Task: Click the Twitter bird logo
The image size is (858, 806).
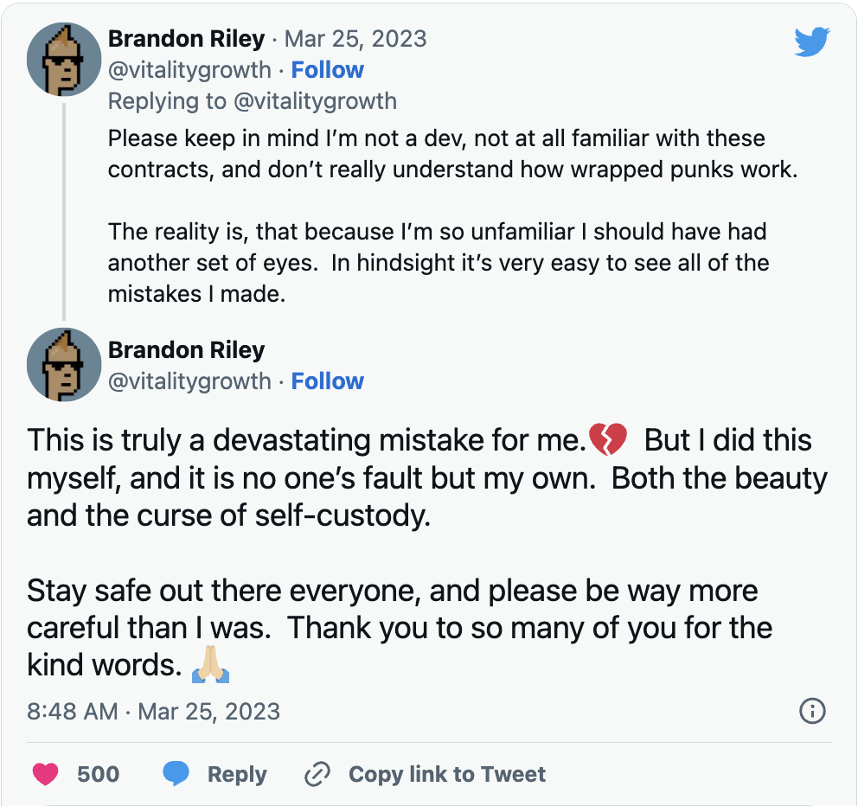Action: point(812,42)
